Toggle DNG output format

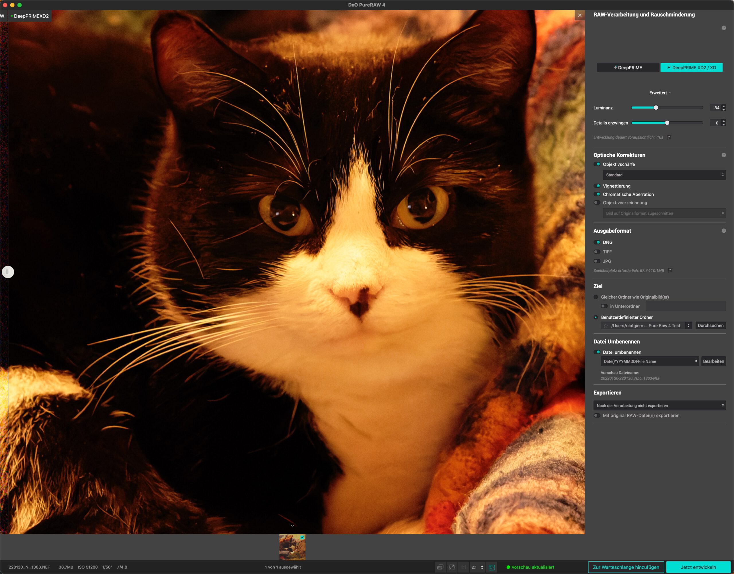click(597, 242)
